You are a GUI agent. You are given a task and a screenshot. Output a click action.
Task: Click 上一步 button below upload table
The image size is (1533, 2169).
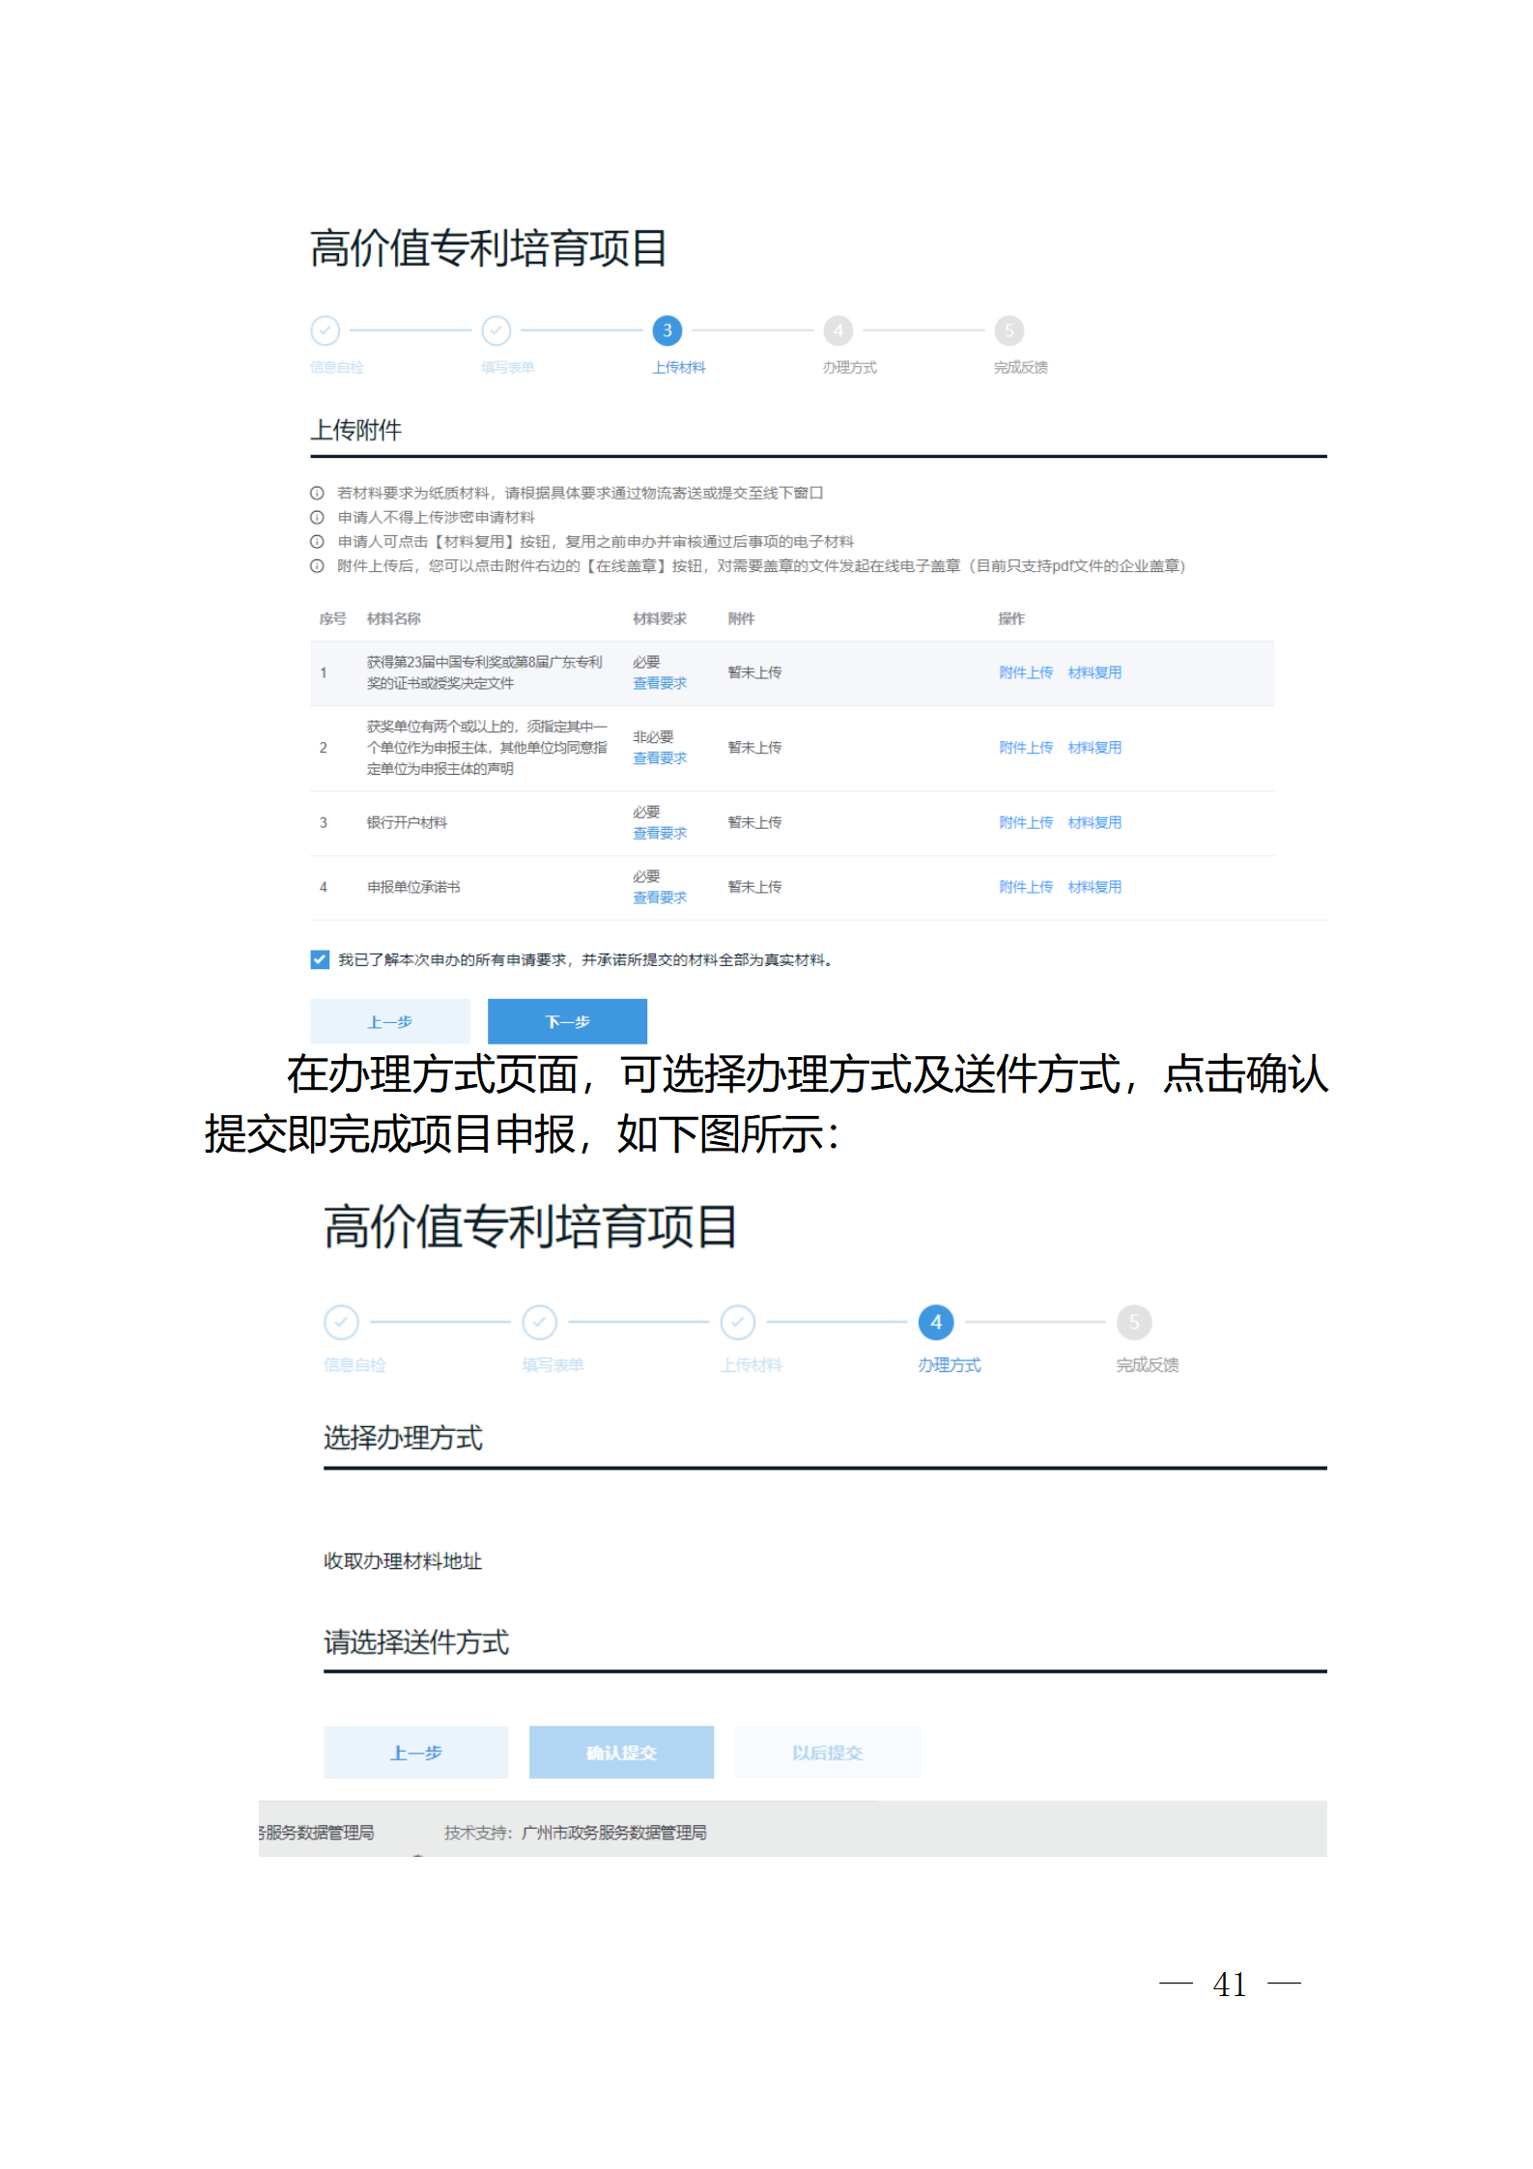point(389,1021)
